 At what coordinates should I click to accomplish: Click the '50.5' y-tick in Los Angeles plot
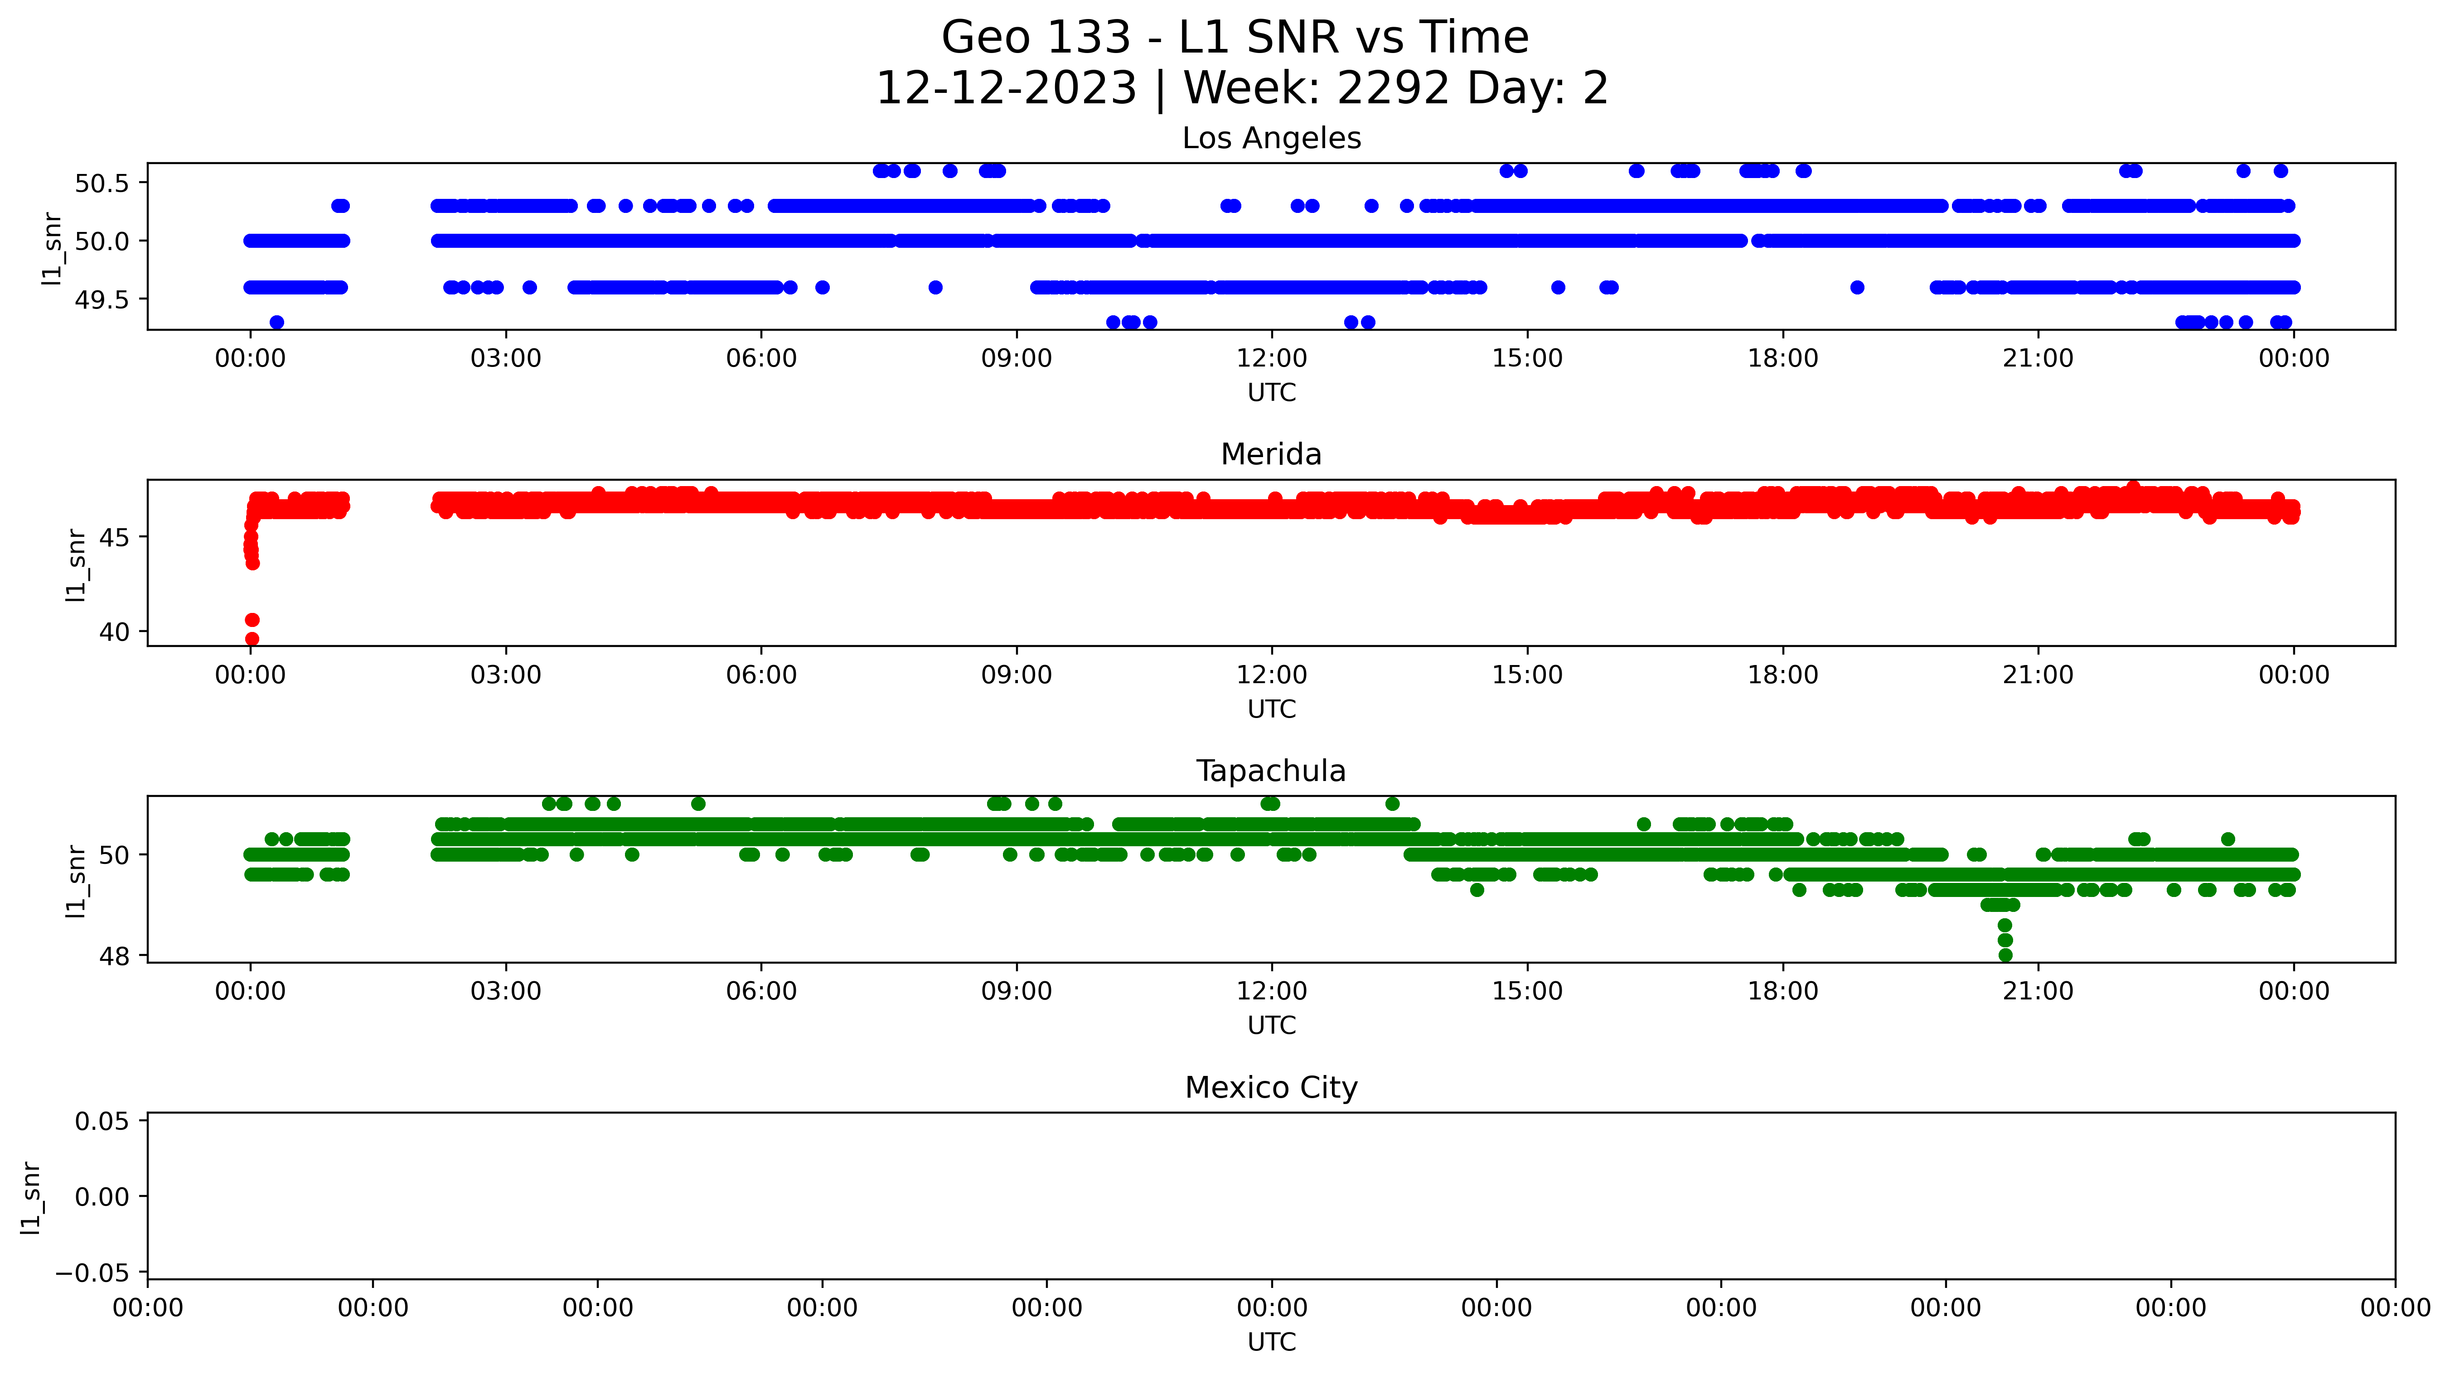click(x=102, y=183)
